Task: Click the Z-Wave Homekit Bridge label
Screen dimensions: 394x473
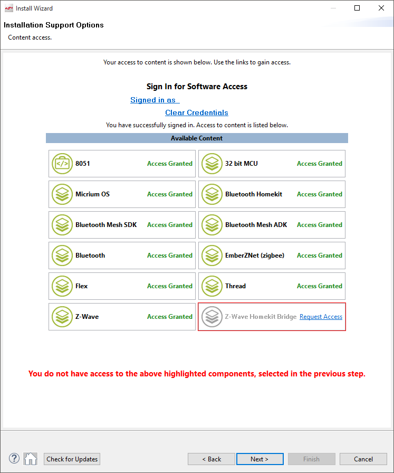Action: coord(261,317)
